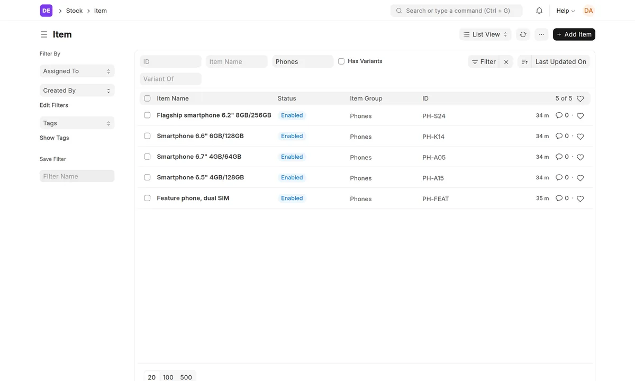The height and width of the screenshot is (381, 635).
Task: Click the ID filter field
Action: [170, 61]
